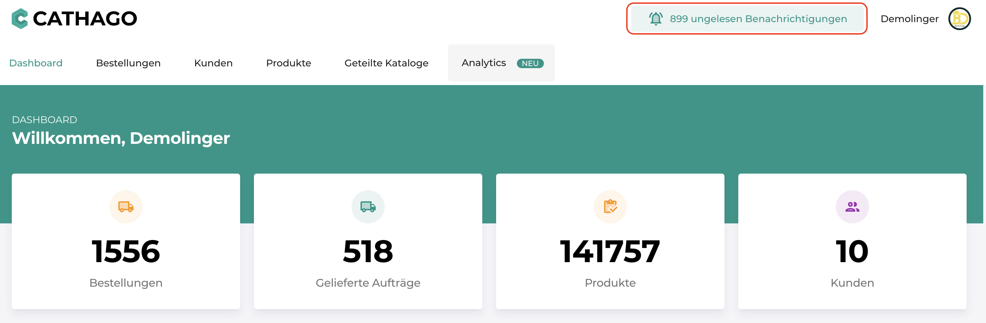The image size is (986, 323).
Task: Click the Willkommen, Demolinger heading
Action: [121, 138]
